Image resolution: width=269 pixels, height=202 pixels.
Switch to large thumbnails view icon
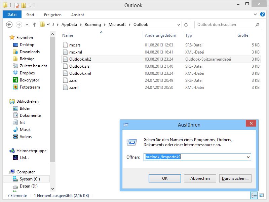tap(261, 195)
